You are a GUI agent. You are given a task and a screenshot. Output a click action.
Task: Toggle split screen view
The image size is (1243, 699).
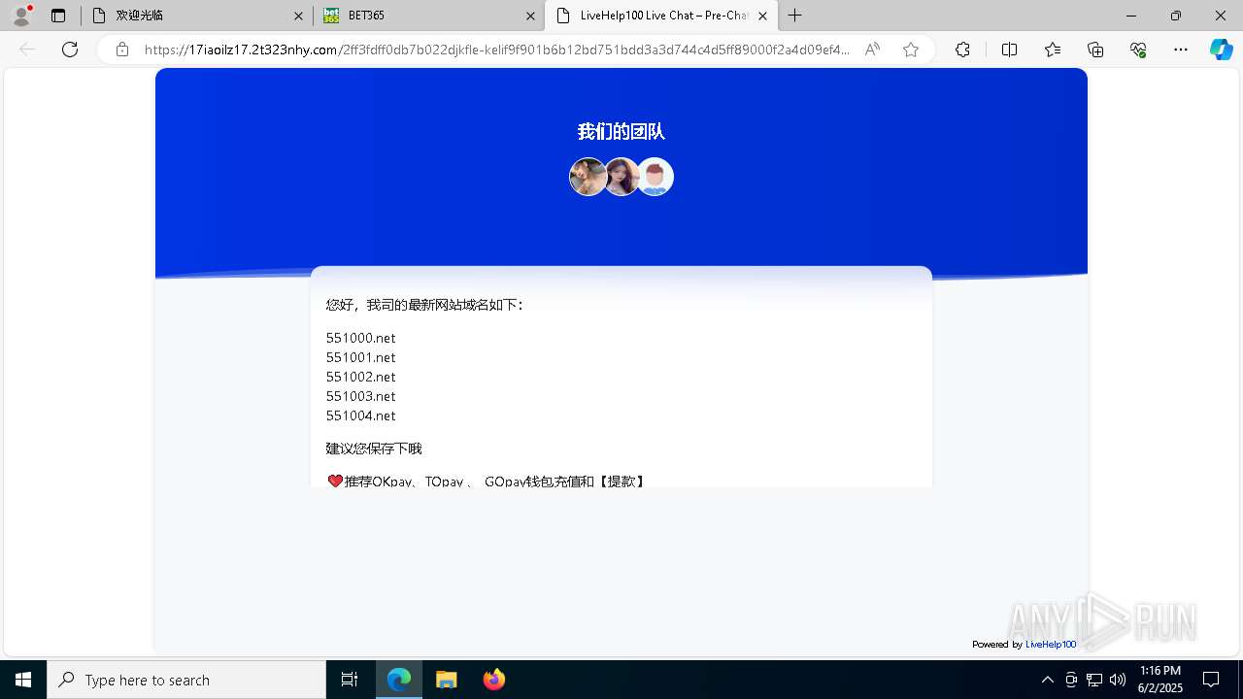1009,50
